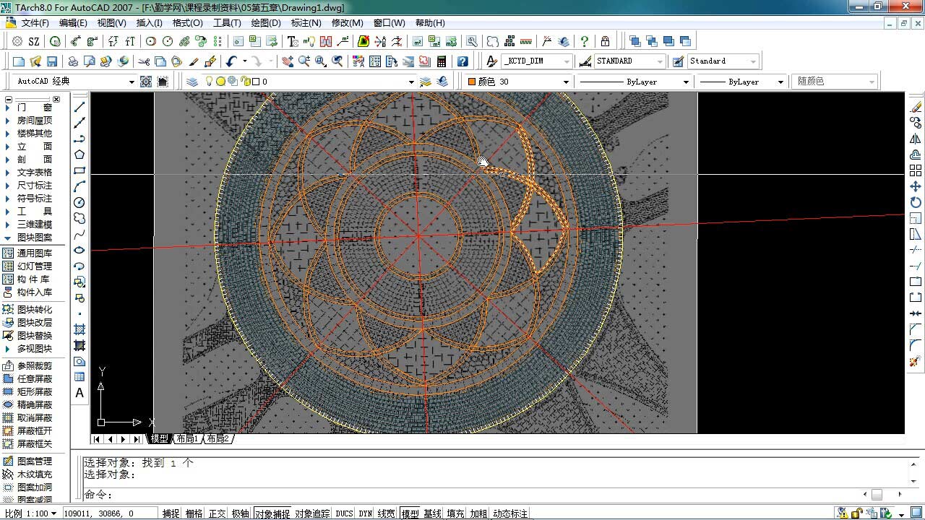Select the Line draw tool
This screenshot has width=925, height=520.
[79, 107]
